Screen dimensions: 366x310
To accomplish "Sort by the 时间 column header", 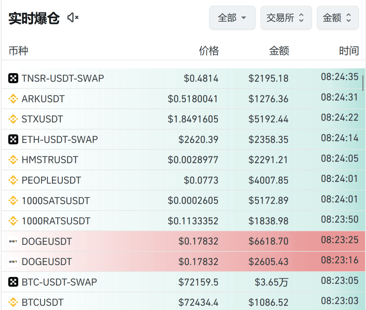I will [x=349, y=51].
